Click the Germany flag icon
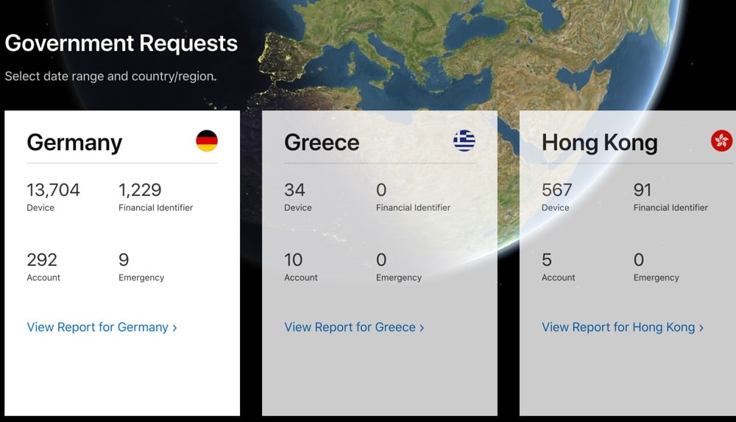 click(207, 141)
